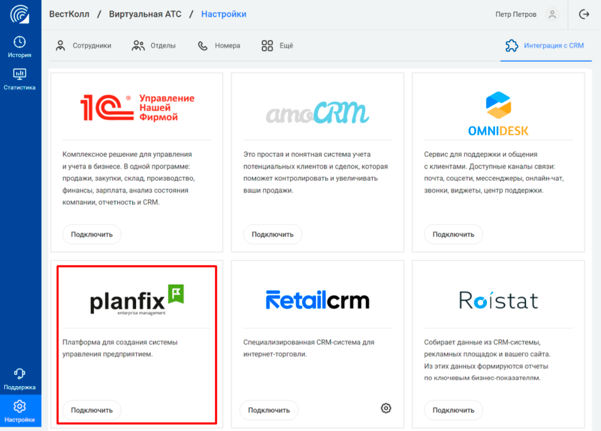Click the CRM integration puzzle icon

[512, 46]
